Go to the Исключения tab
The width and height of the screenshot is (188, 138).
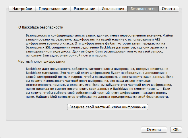[113, 9]
